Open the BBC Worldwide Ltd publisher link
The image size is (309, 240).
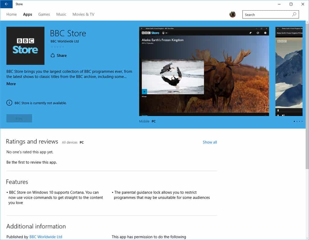point(46,237)
